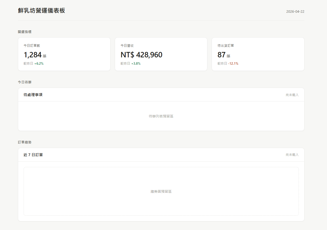Click the 1,284 order count value
Viewport: 327px width, 230px height.
[x=33, y=55]
